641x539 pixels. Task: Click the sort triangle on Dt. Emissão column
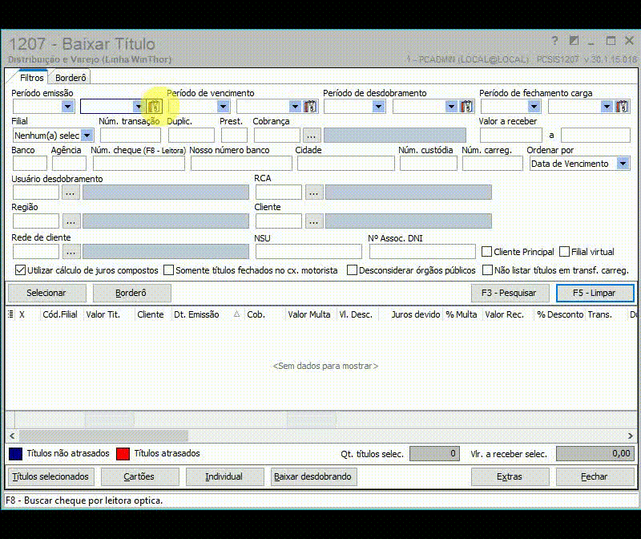point(236,314)
